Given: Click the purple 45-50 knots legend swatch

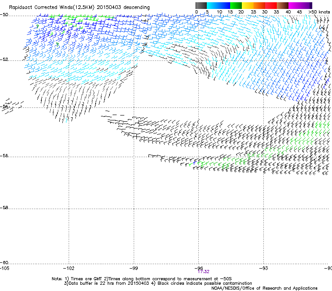Looking at the screenshot, I should point(306,5).
